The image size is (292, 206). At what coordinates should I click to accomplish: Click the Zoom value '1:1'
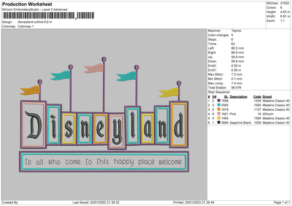(282, 20)
